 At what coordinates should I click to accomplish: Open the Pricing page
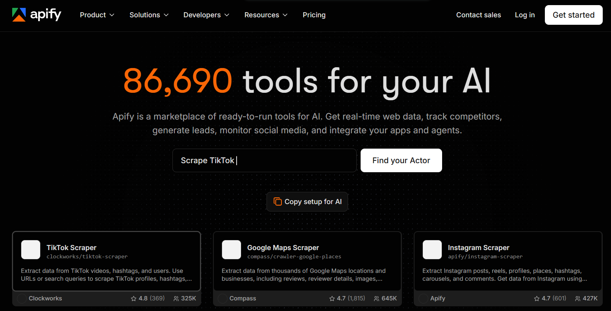(x=314, y=15)
